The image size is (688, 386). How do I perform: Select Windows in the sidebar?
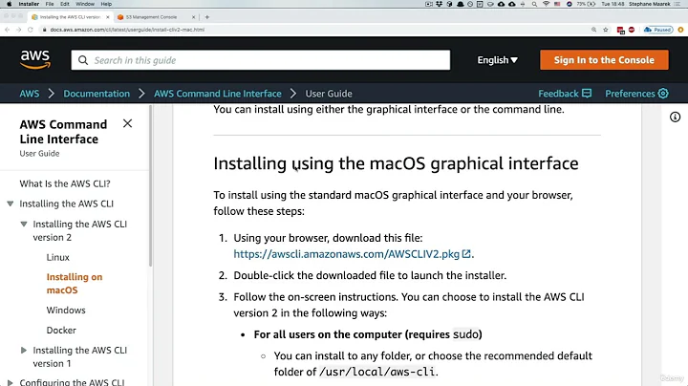tap(66, 311)
